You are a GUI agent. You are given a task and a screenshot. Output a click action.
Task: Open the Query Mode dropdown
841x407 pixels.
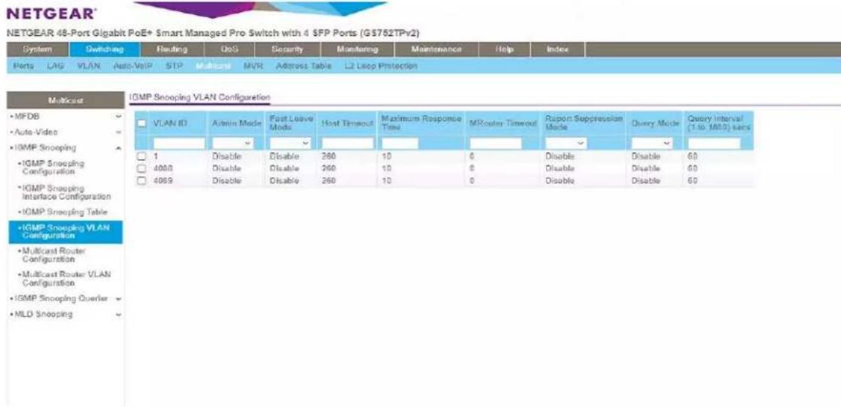[652, 143]
